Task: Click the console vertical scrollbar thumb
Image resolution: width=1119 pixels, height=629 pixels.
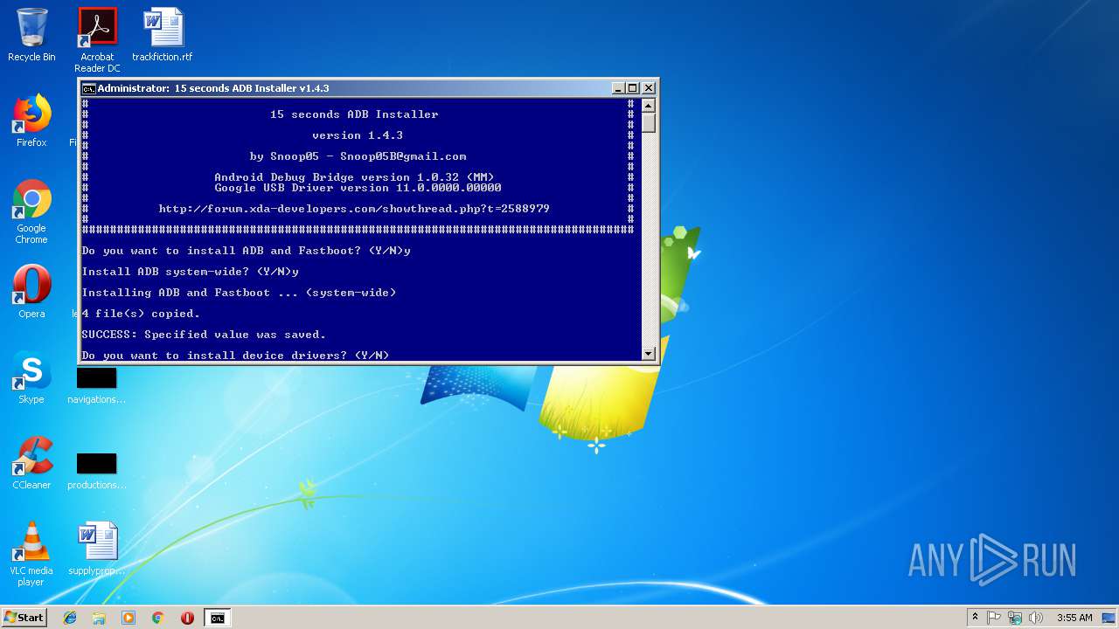Action: point(648,122)
